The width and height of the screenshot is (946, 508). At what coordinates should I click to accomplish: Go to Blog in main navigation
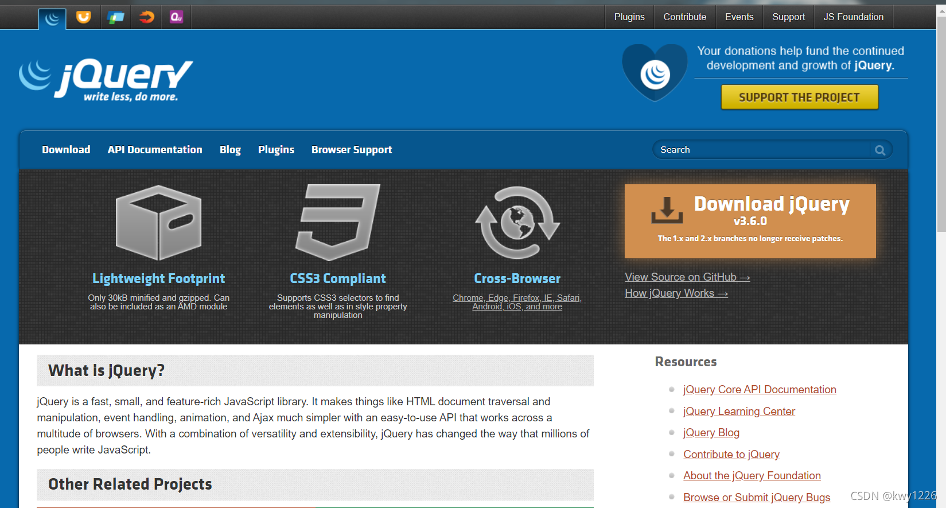point(230,150)
